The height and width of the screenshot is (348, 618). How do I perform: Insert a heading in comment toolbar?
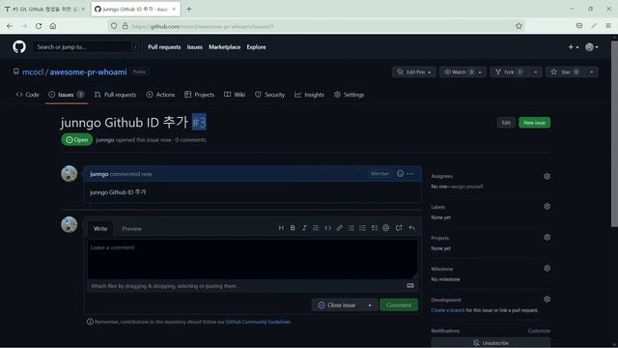[281, 228]
